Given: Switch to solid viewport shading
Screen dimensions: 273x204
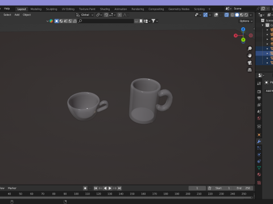Looking at the screenshot, I should 237,15.
